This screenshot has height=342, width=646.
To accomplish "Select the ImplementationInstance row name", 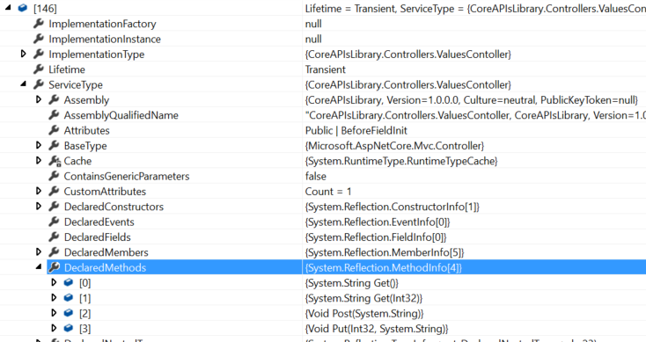I will (105, 39).
